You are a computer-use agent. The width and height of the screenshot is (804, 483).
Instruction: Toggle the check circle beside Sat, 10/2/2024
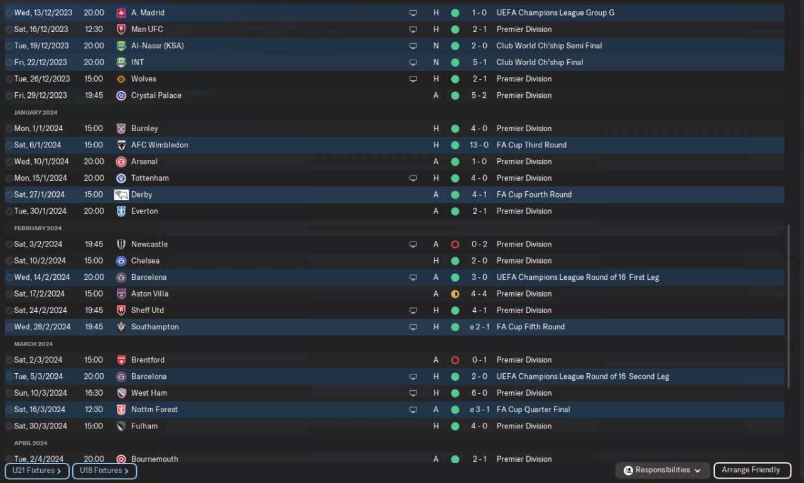tap(9, 261)
